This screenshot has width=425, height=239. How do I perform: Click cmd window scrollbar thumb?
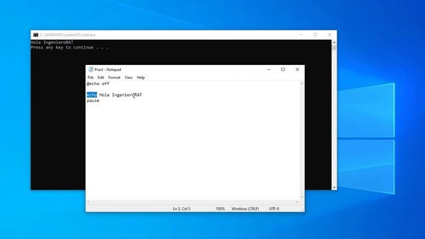click(x=334, y=48)
